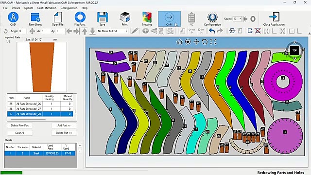This screenshot has width=311, height=175.
Task: Open the Update menu
Action: (29, 8)
